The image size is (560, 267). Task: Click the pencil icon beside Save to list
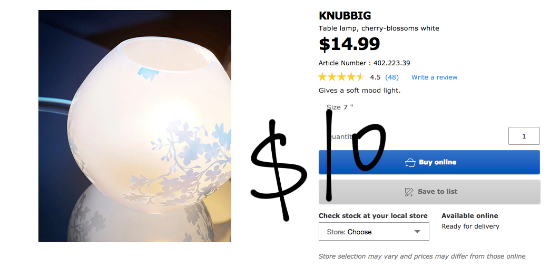pos(409,192)
